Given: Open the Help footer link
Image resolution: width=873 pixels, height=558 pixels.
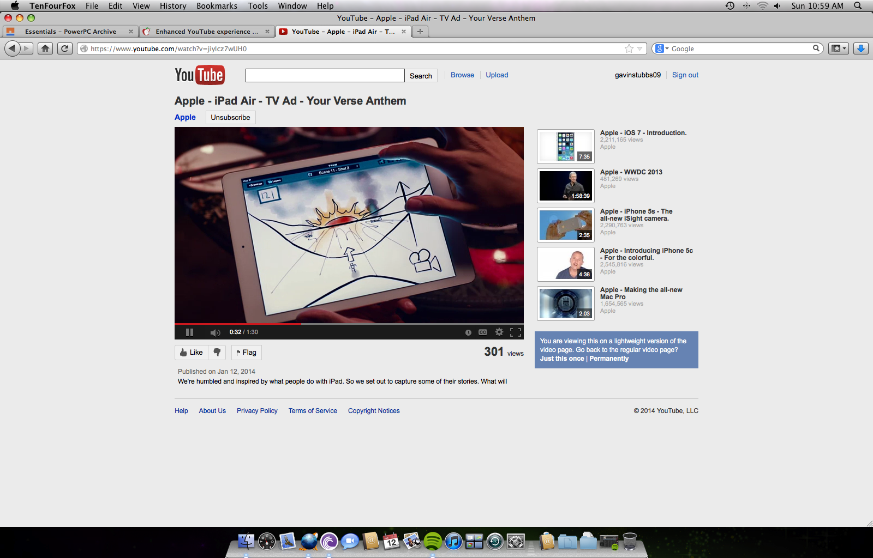Looking at the screenshot, I should click(181, 411).
